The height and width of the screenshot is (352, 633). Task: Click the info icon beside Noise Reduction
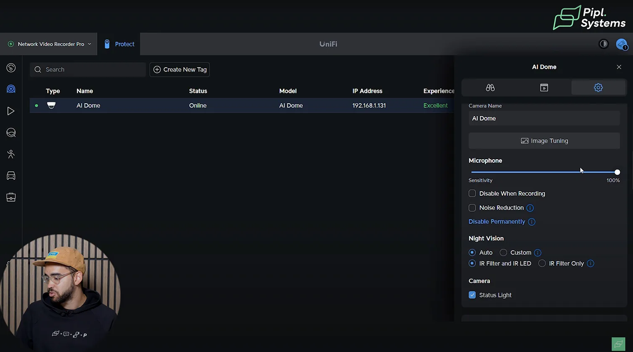point(530,208)
